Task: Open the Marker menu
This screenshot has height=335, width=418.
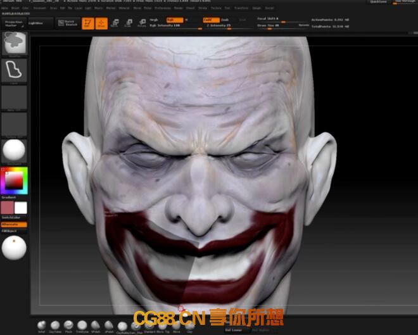Action: [111, 8]
